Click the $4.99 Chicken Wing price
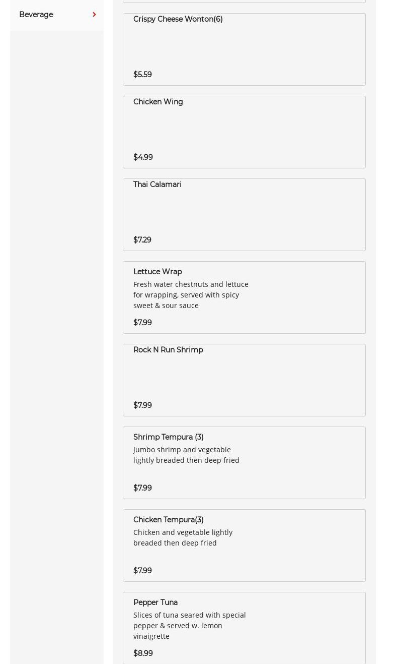Screen dimensions: 395x664 [143, 157]
